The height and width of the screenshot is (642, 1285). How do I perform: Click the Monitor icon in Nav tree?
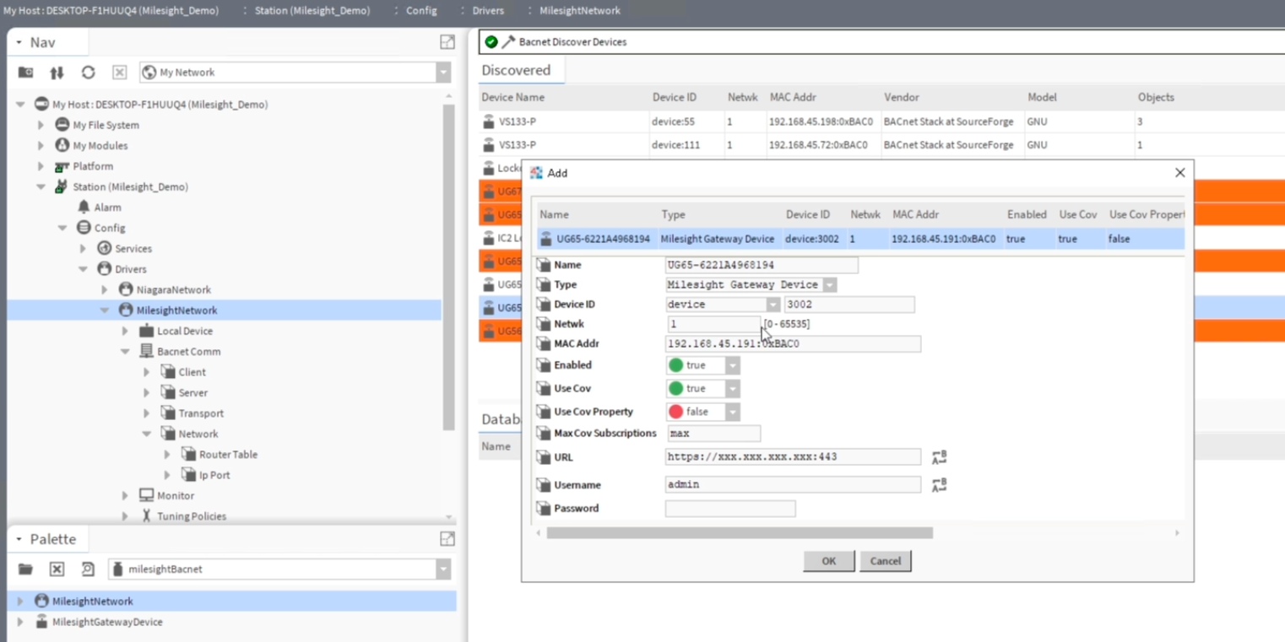click(146, 495)
